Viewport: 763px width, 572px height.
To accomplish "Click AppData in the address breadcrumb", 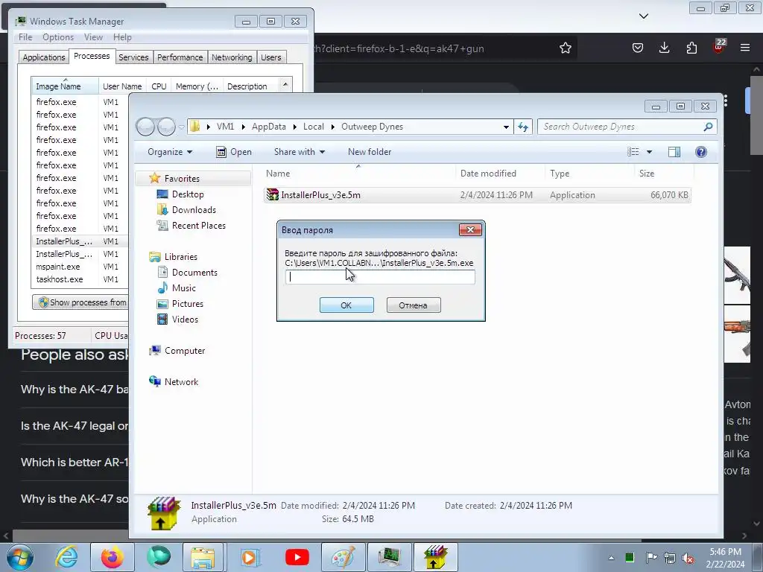I will click(268, 127).
